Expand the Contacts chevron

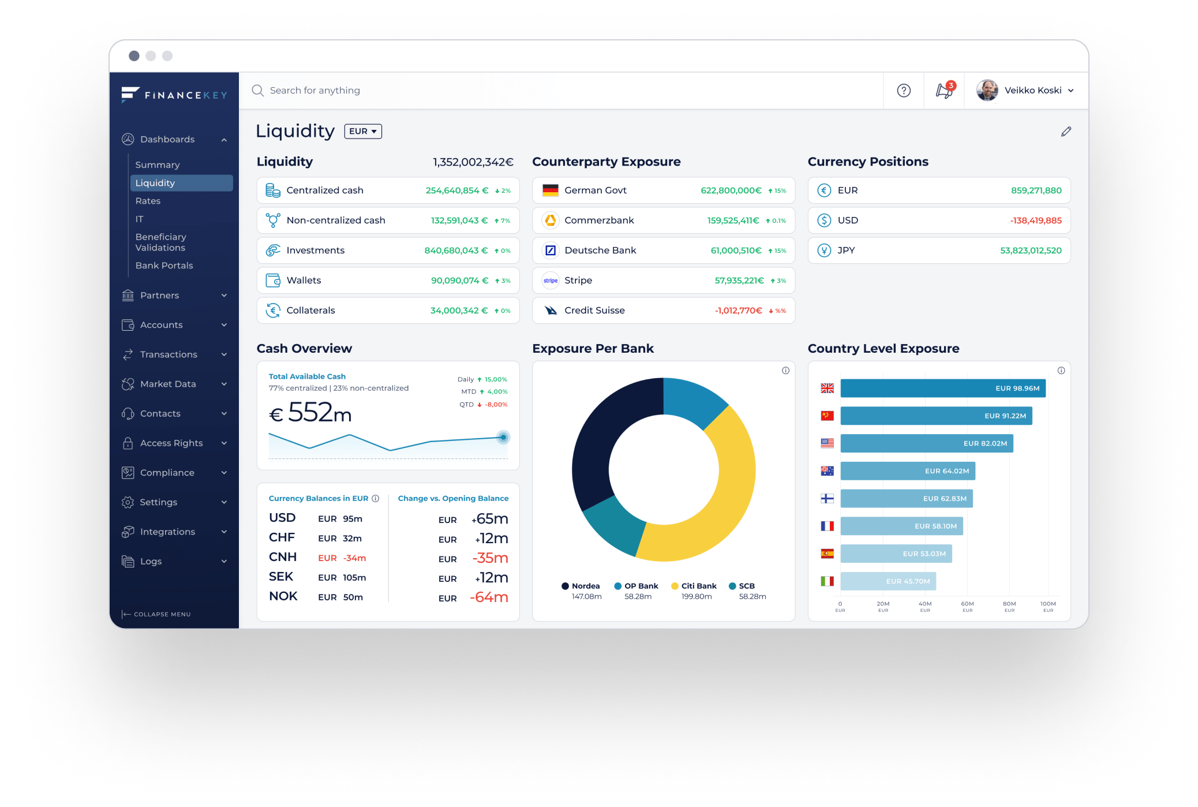[224, 414]
